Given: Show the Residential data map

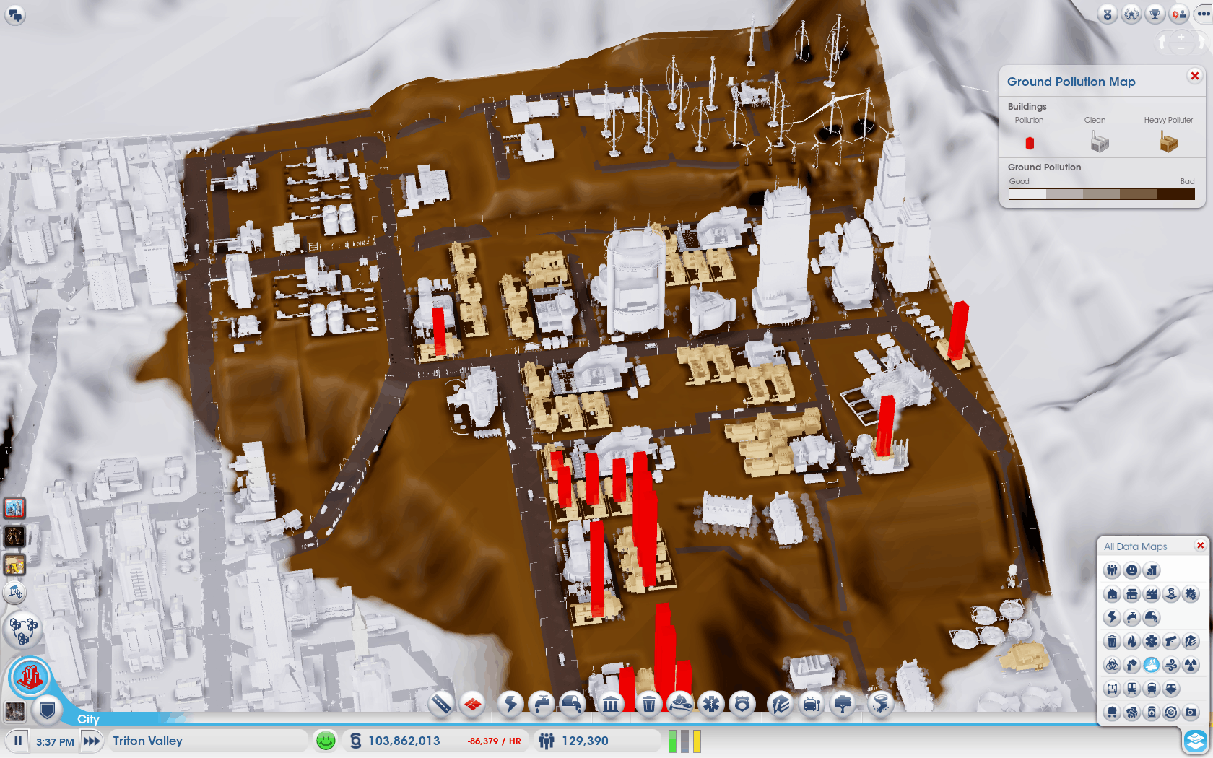Looking at the screenshot, I should click(x=1112, y=594).
